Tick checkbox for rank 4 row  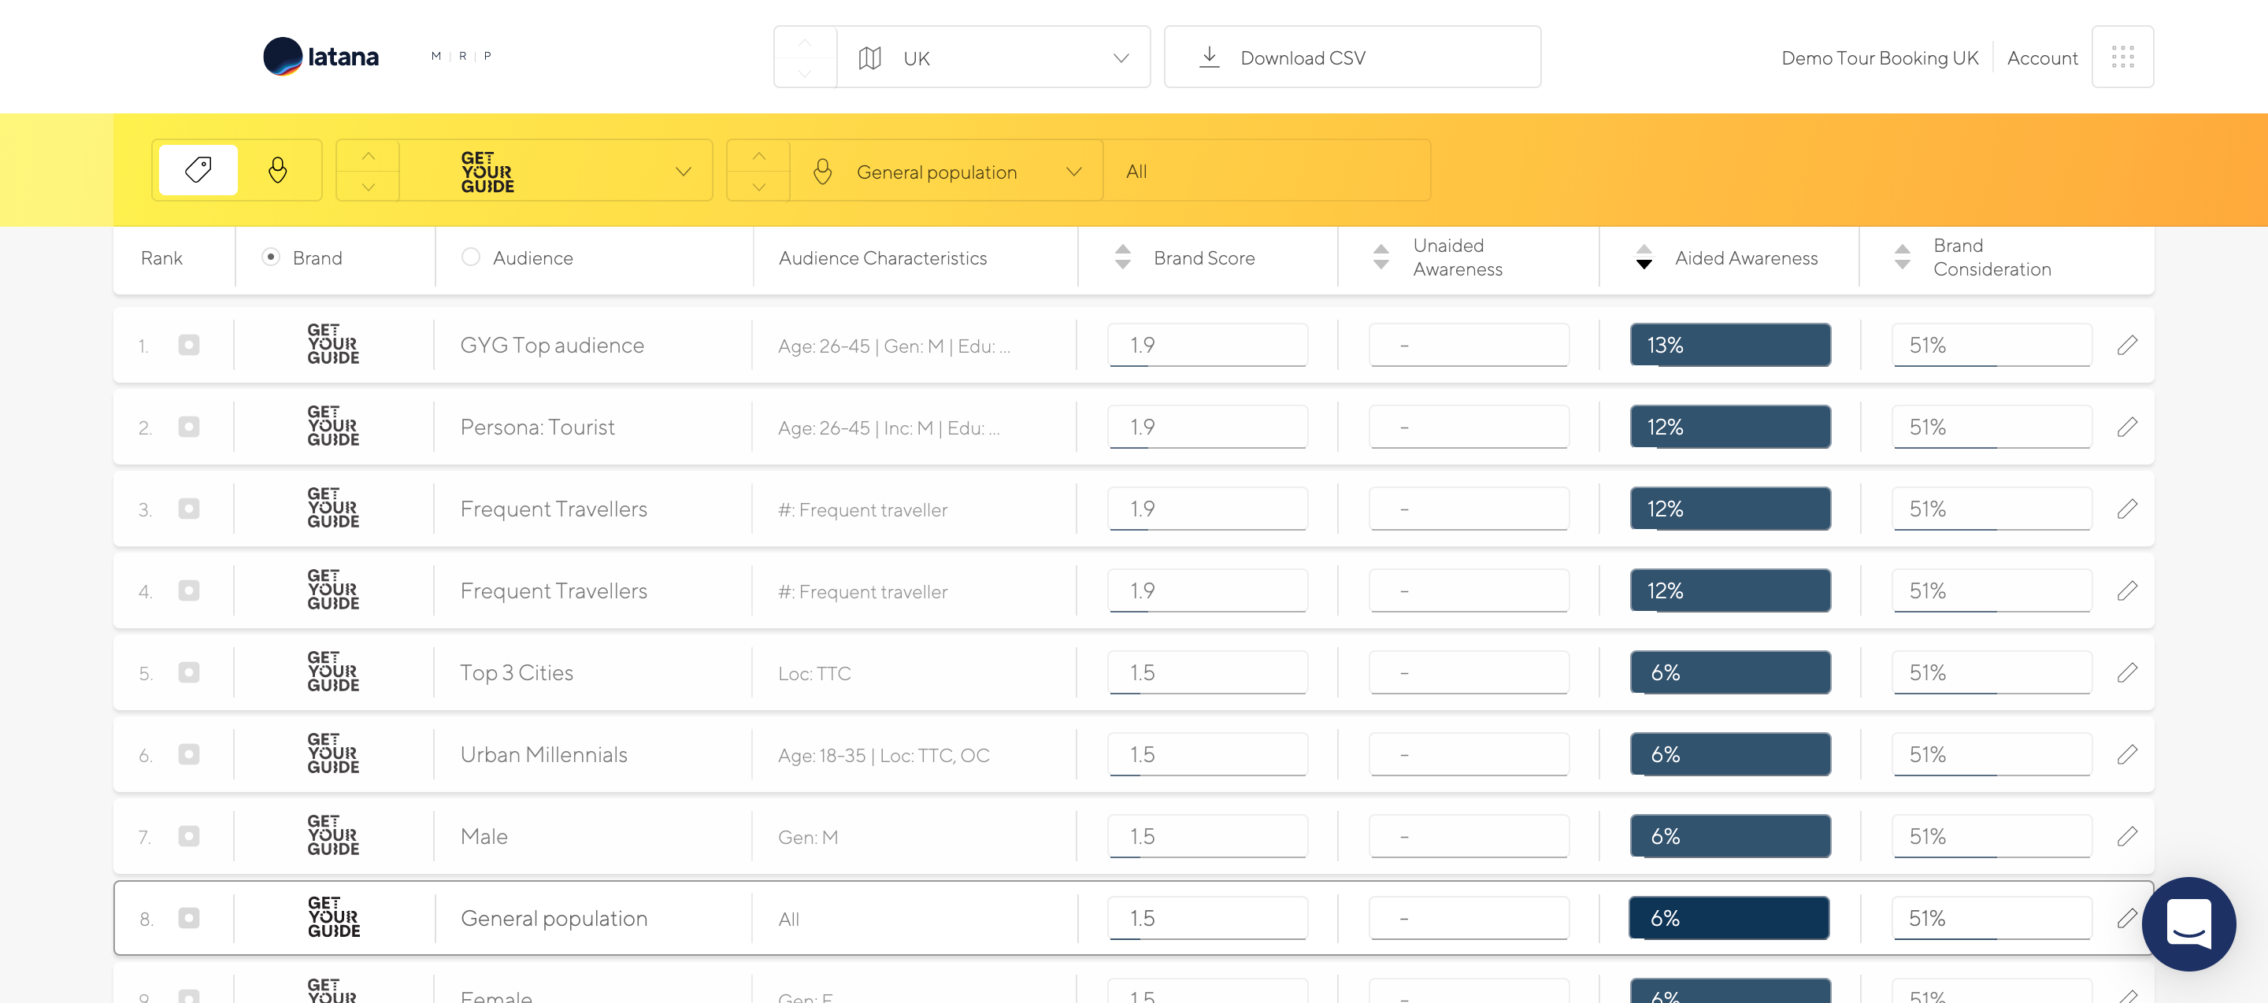[188, 590]
